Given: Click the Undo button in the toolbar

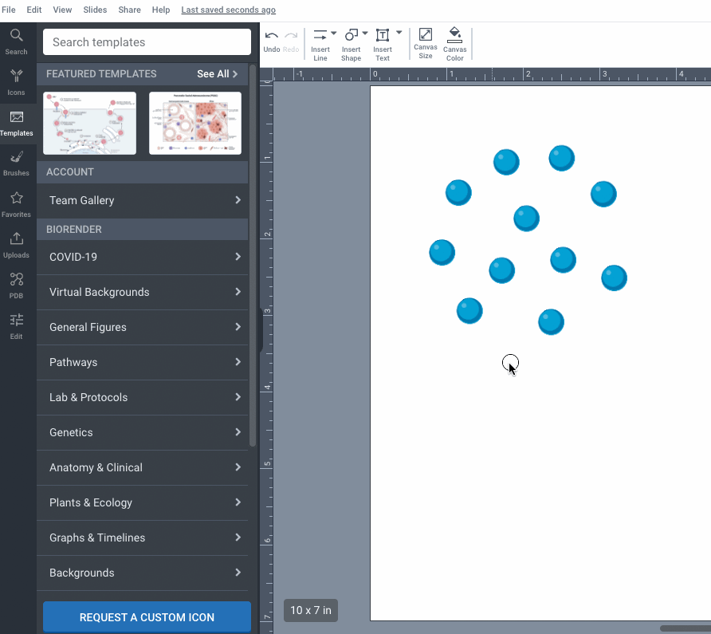Looking at the screenshot, I should coord(271,37).
